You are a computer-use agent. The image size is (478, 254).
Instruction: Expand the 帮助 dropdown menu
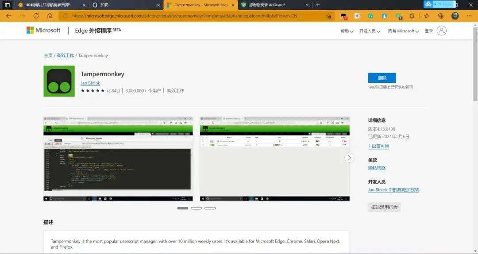point(347,31)
